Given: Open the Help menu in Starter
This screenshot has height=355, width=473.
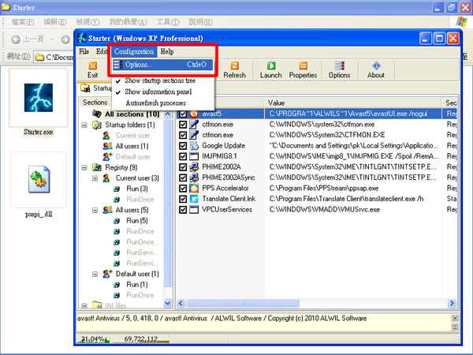Looking at the screenshot, I should click(x=167, y=51).
